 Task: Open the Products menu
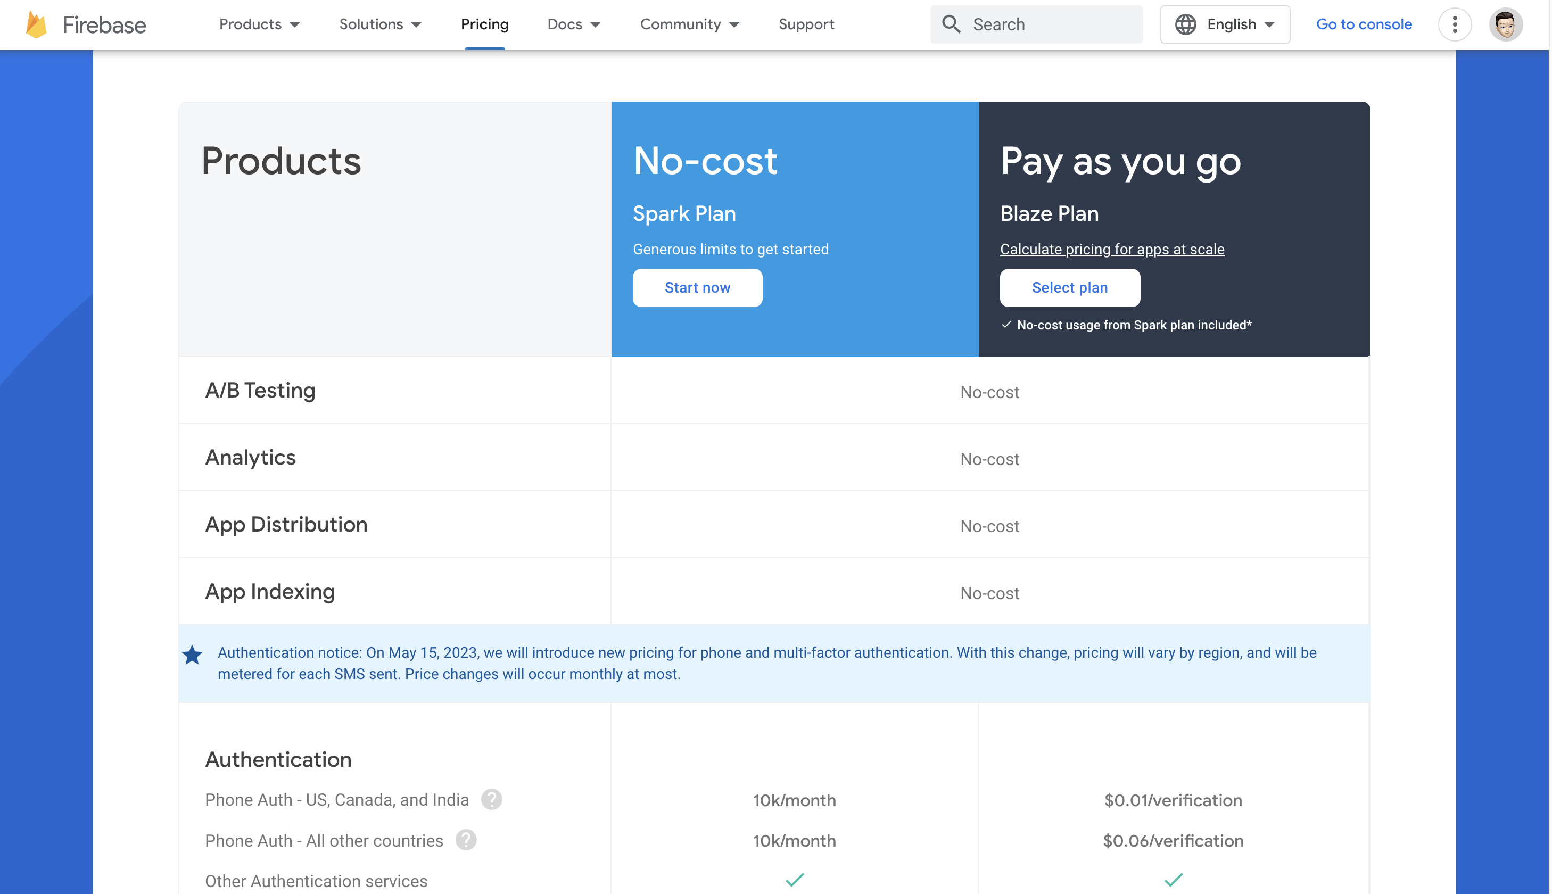click(x=258, y=23)
